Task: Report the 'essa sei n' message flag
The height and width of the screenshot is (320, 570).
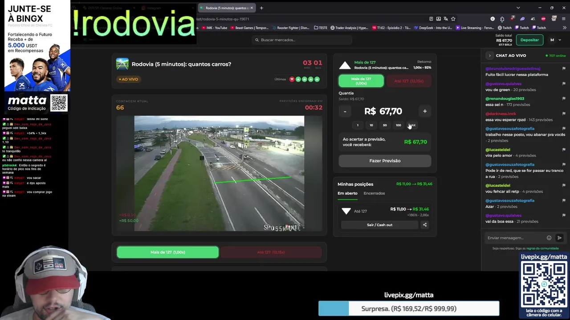Action: (564, 99)
